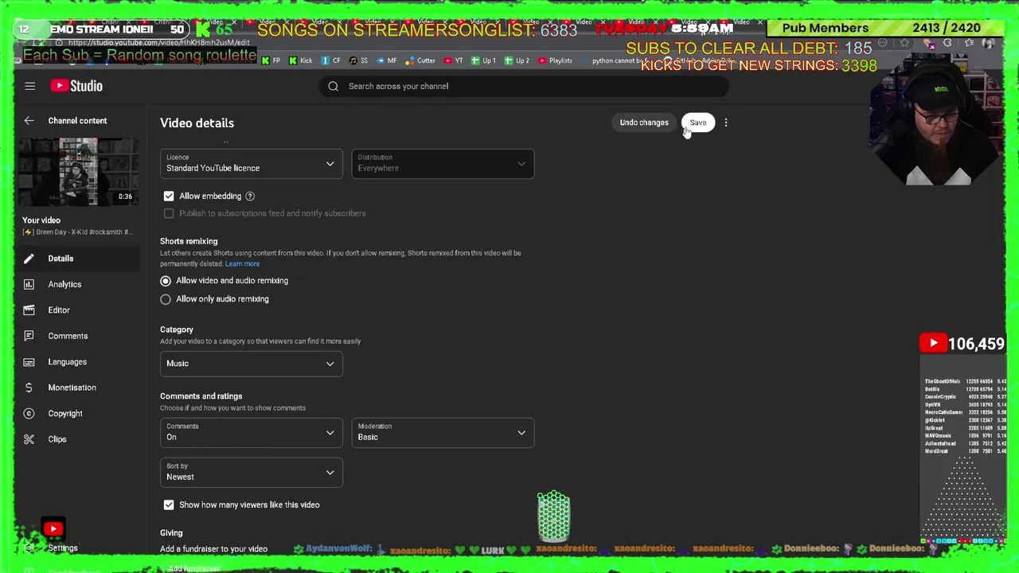1019x573 pixels.
Task: Click the search magnifier icon
Action: click(333, 86)
